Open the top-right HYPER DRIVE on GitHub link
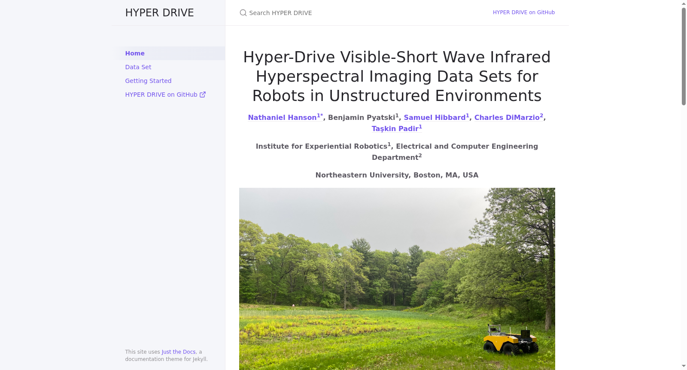 [524, 12]
